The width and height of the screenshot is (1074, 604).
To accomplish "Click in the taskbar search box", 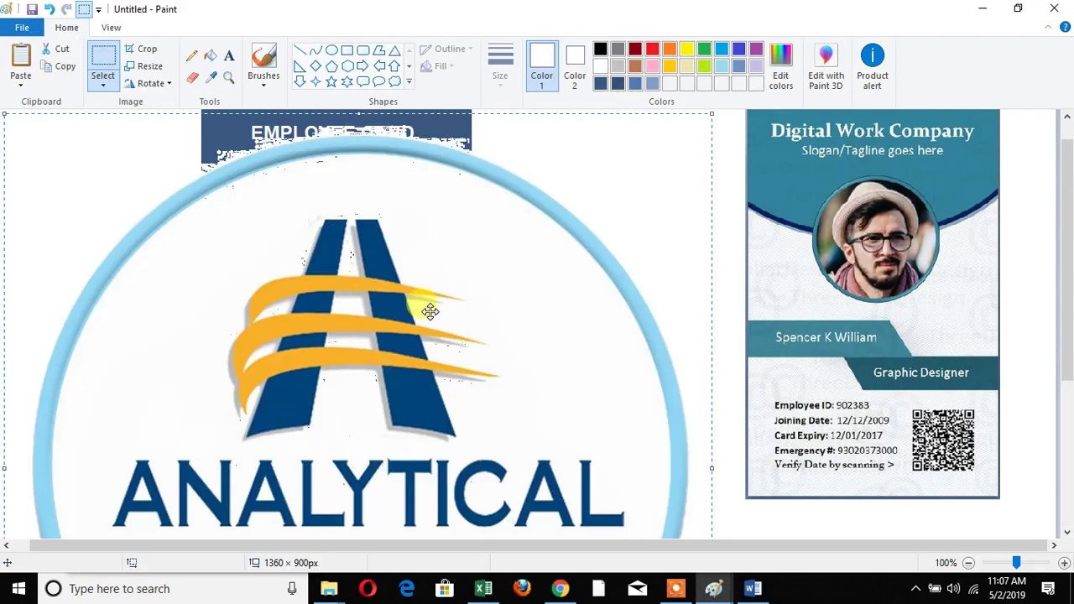I will [x=172, y=589].
